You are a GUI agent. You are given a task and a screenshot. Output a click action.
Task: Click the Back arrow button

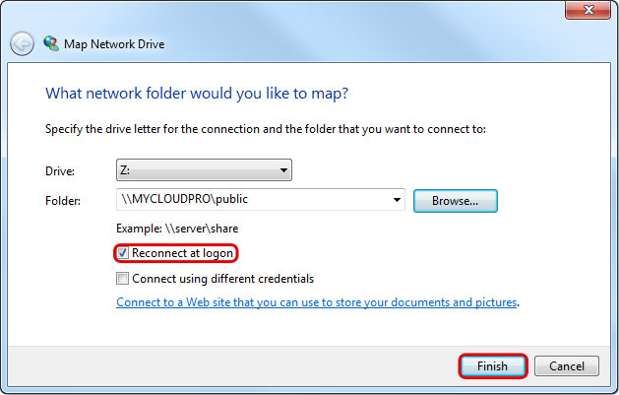(22, 44)
